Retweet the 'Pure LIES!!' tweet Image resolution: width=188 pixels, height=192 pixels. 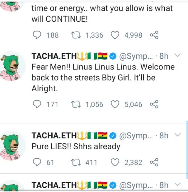(76, 162)
